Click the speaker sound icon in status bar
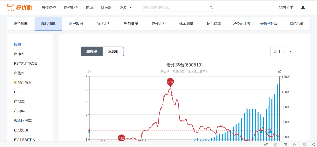The width and height of the screenshot is (317, 147). coord(295,144)
